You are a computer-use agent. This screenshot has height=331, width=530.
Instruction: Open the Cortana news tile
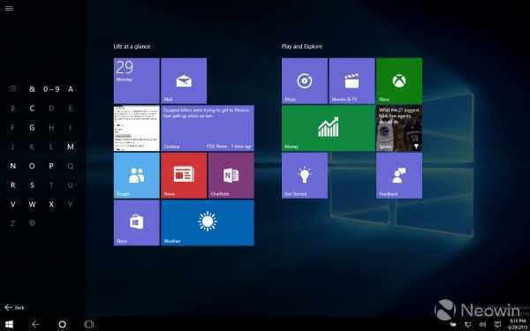[208, 128]
